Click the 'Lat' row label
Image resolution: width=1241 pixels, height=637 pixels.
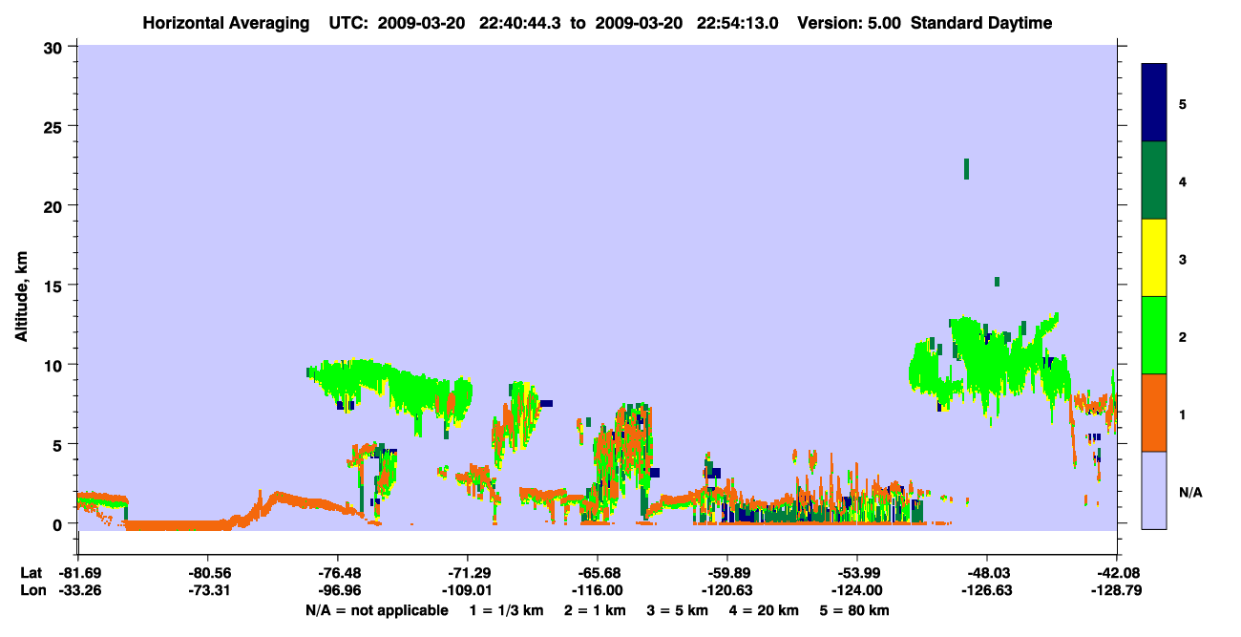click(x=32, y=573)
